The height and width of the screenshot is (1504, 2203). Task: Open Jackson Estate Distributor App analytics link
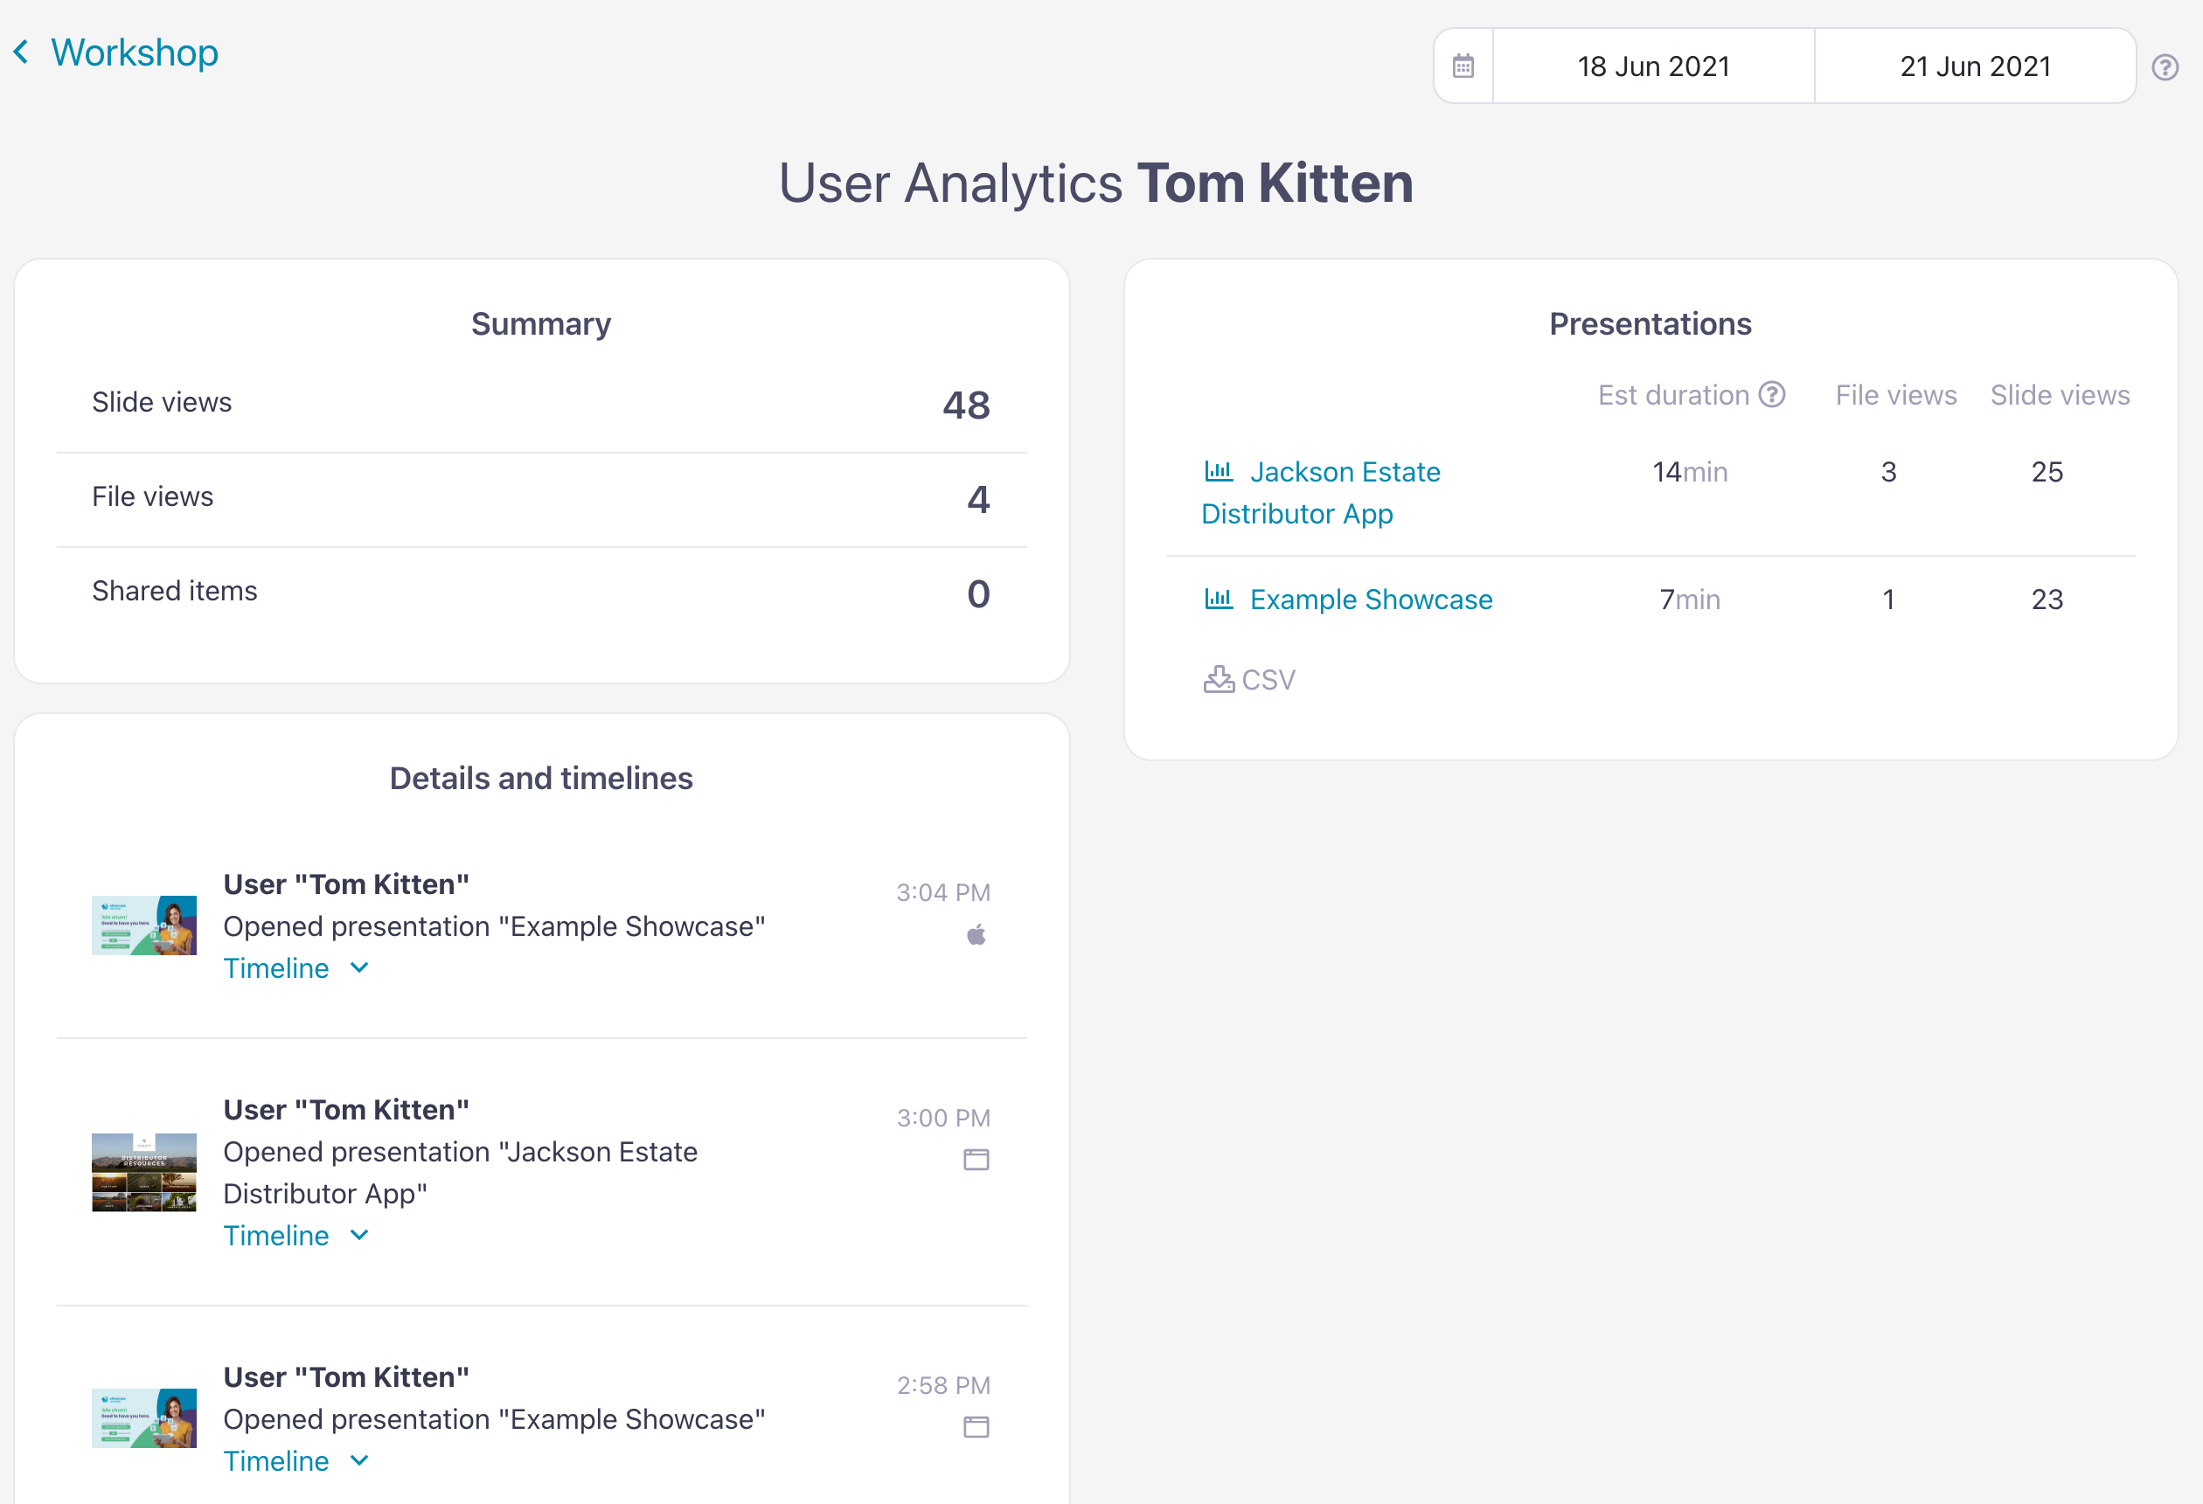[x=1345, y=472]
